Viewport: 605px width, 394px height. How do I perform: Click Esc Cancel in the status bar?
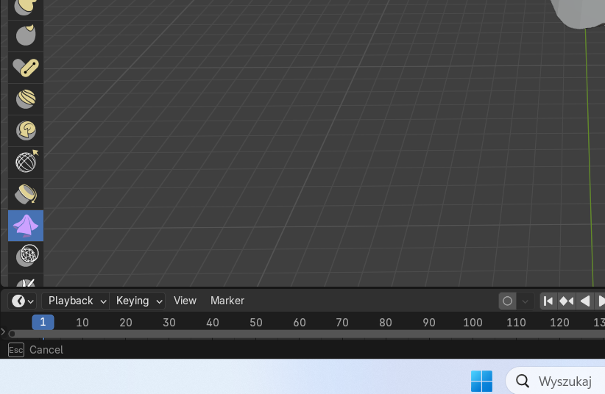click(35, 350)
